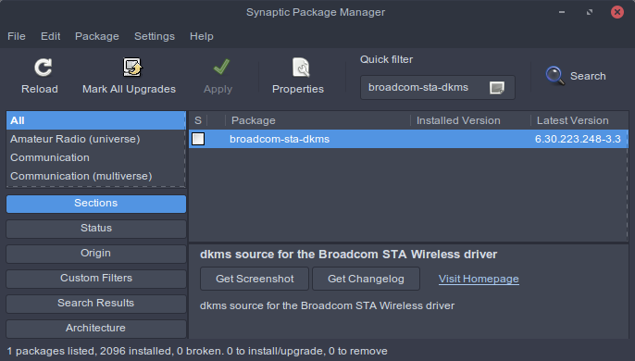Click the latest version 6.30.223.248-3.3 cell
Screen dimensions: 635x361
click(578, 139)
